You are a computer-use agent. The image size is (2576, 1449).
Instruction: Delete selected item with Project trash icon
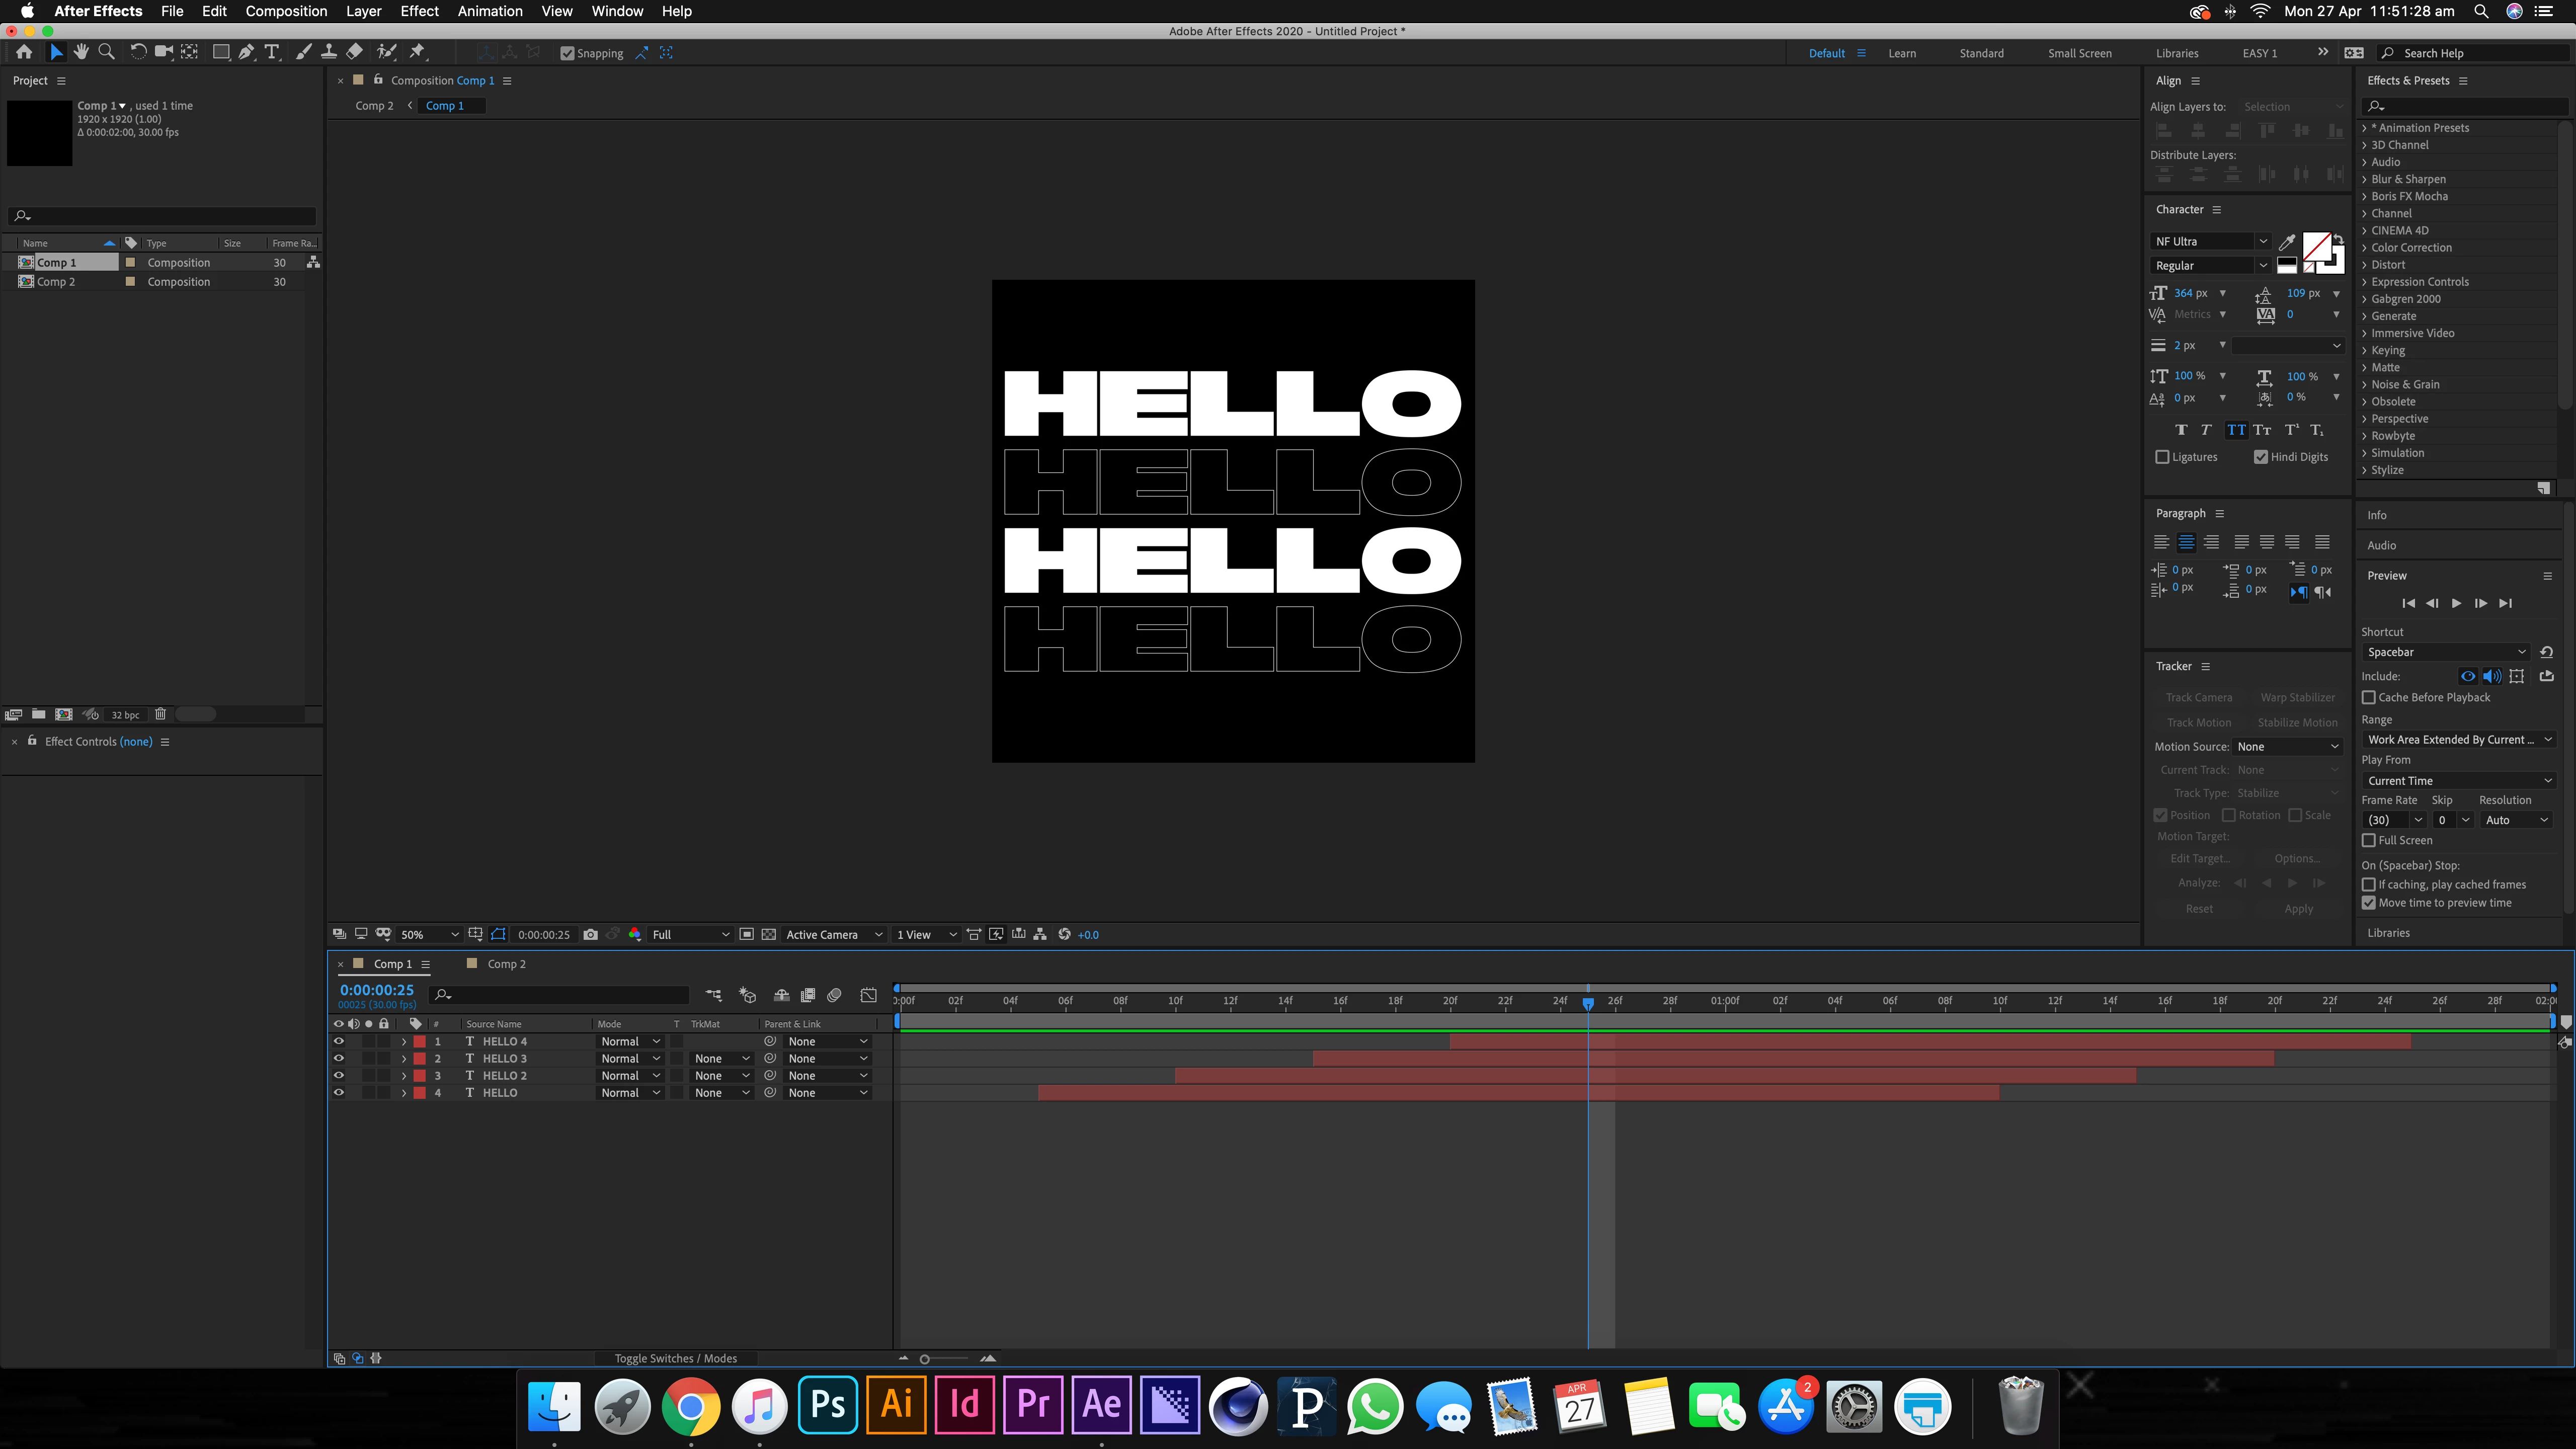(160, 714)
